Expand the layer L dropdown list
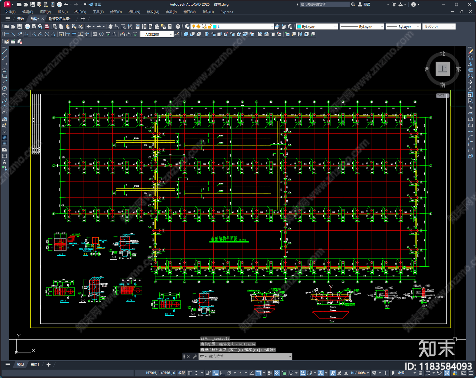The image size is (476, 378). click(271, 26)
